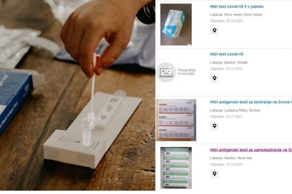292x194 pixels.
Task: Open the green stacked test boxes thumbnail
Action: pos(176,168)
